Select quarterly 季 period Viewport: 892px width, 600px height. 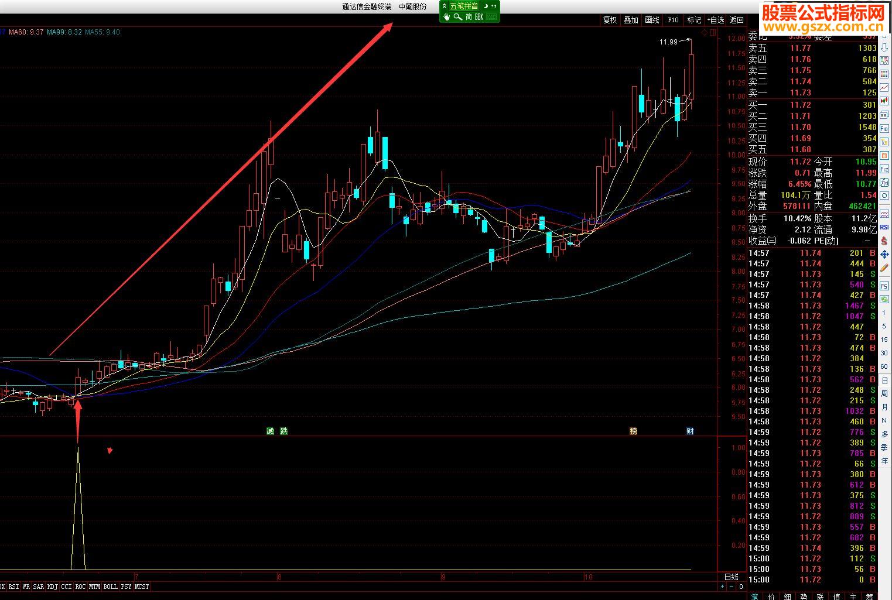tap(884, 447)
